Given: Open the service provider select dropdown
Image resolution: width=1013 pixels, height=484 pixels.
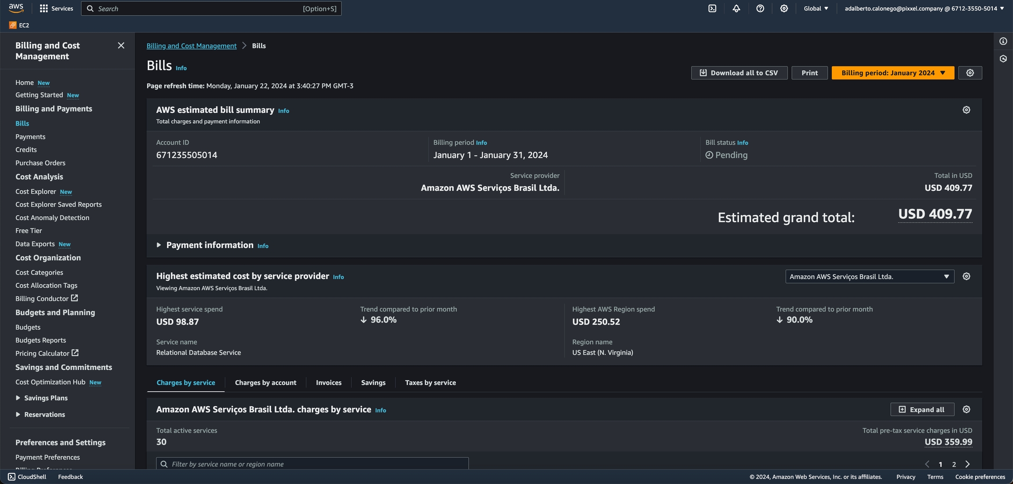Looking at the screenshot, I should click(x=869, y=277).
